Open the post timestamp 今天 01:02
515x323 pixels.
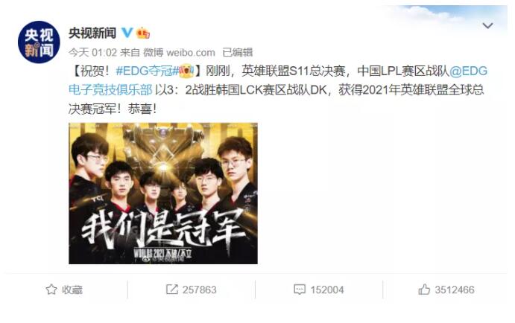tap(92, 52)
